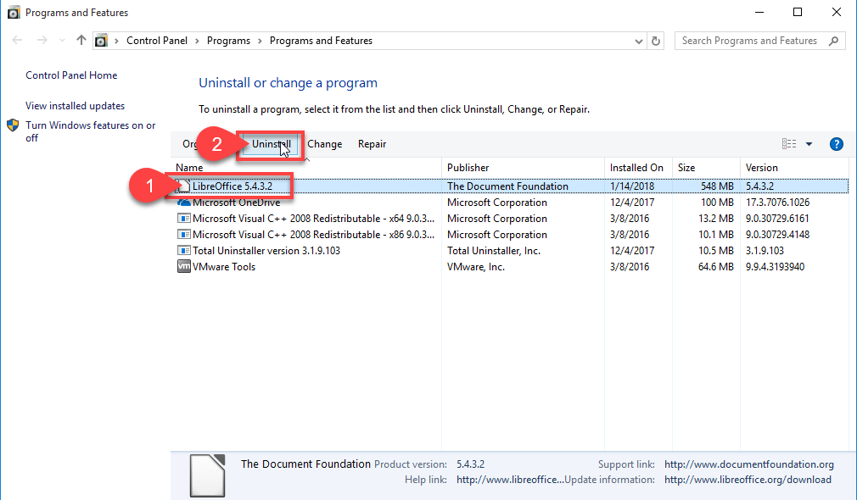The width and height of the screenshot is (857, 500).
Task: Open View installed updates link
Action: point(76,106)
